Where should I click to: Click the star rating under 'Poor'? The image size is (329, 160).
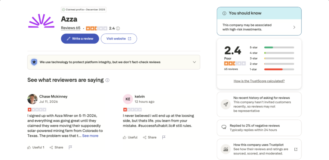click(x=235, y=63)
